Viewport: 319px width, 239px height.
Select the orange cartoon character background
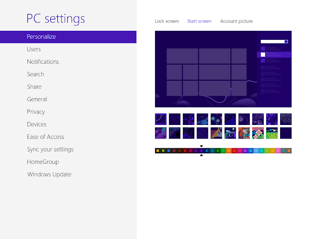244,133
